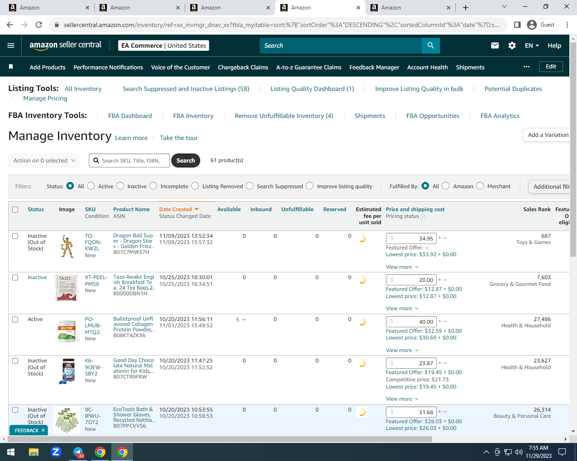Tick the checkbox for Dragon Ball Super row
Image resolution: width=577 pixels, height=461 pixels.
click(15, 236)
